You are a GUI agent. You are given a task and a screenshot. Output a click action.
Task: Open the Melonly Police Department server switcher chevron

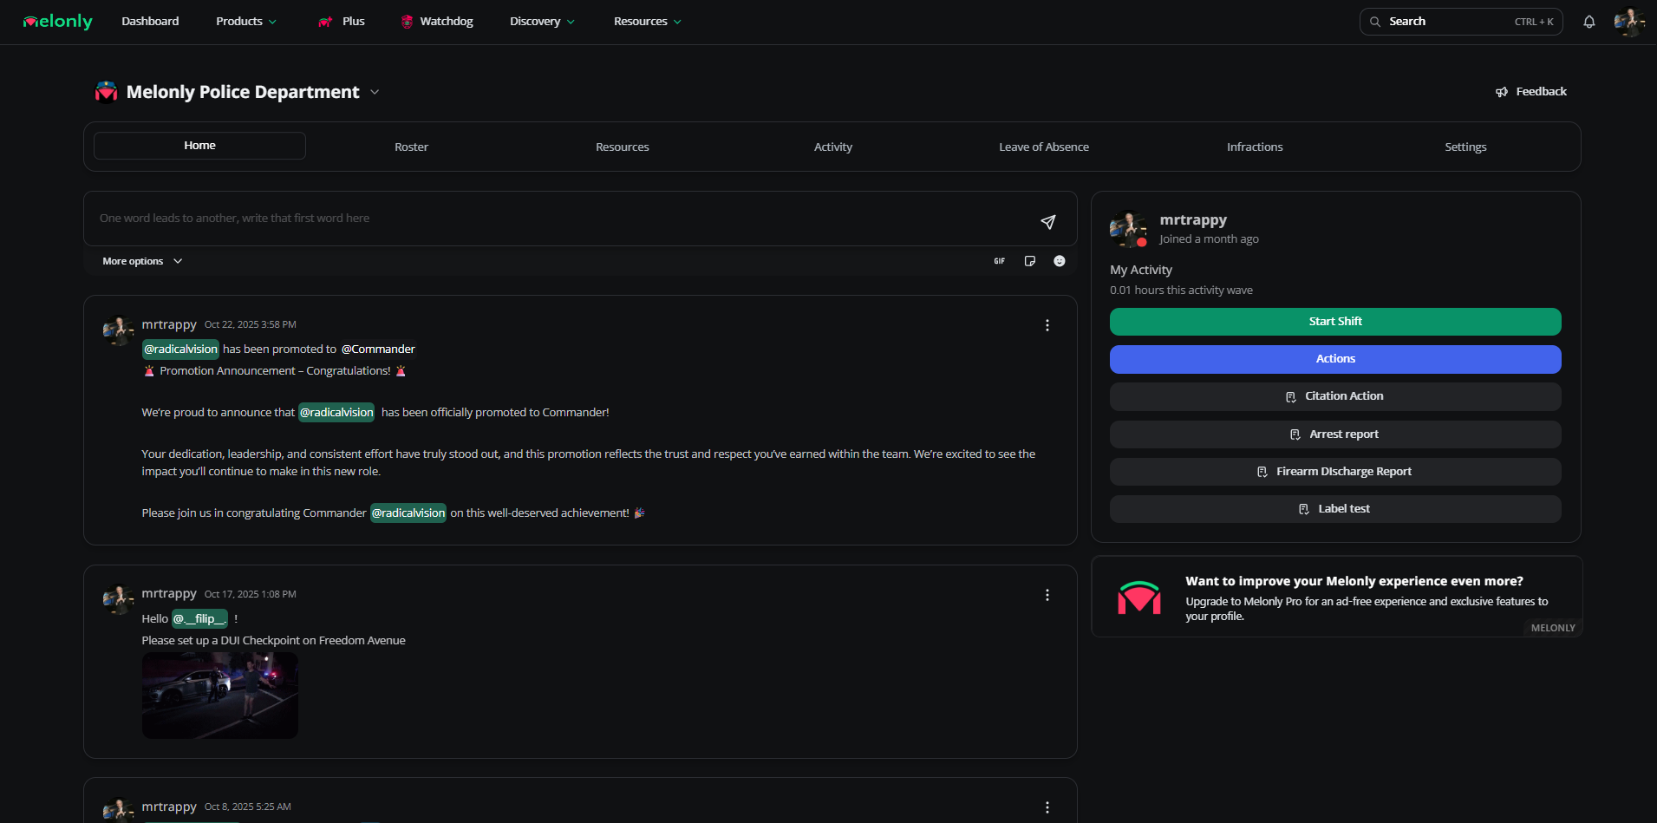pyautogui.click(x=374, y=91)
